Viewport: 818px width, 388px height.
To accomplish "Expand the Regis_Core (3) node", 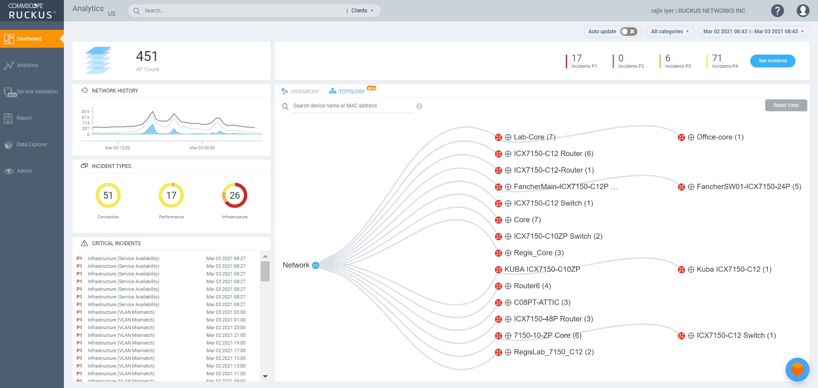I will pos(508,253).
